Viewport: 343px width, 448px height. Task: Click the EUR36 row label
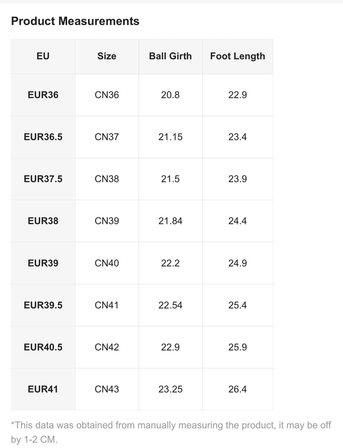click(43, 95)
